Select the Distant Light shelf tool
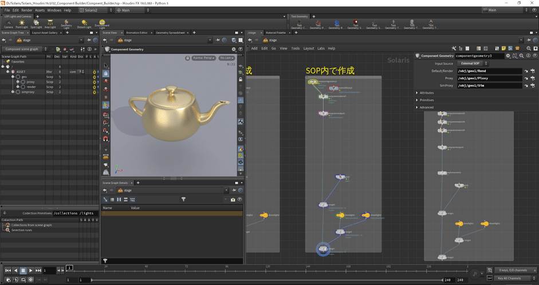 click(84, 23)
